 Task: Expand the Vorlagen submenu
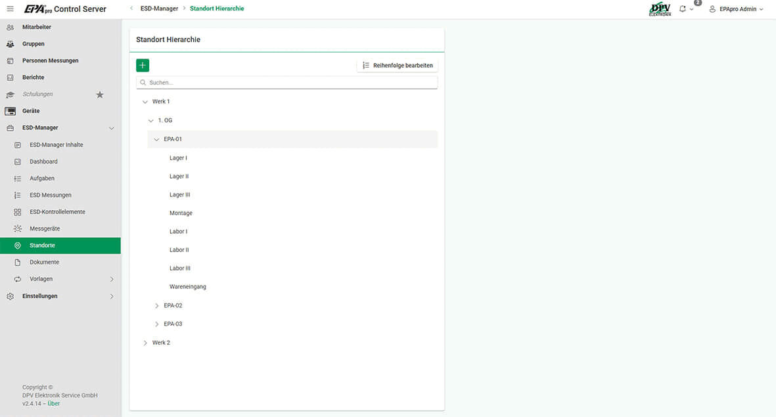(111, 279)
